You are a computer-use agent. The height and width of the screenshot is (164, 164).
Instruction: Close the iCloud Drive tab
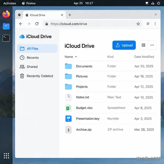coord(62,15)
